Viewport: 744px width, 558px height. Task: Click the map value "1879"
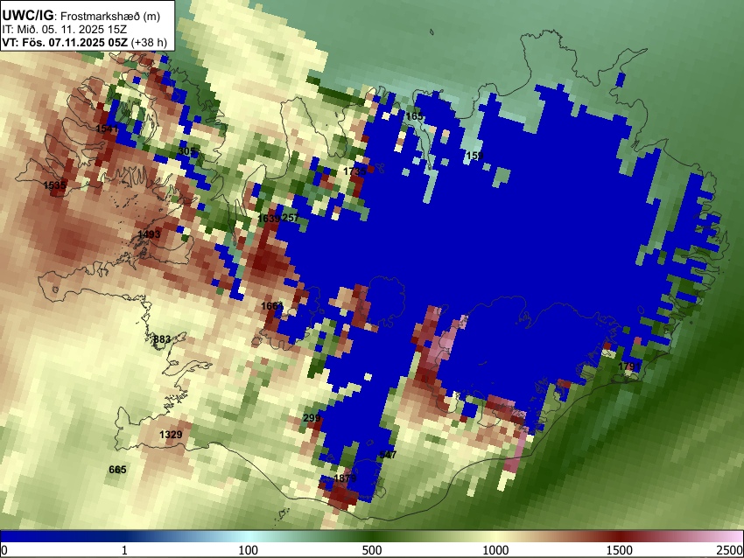[x=345, y=478]
